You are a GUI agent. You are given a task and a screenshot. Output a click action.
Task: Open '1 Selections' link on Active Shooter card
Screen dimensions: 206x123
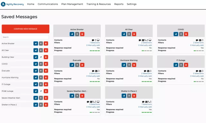point(95,43)
